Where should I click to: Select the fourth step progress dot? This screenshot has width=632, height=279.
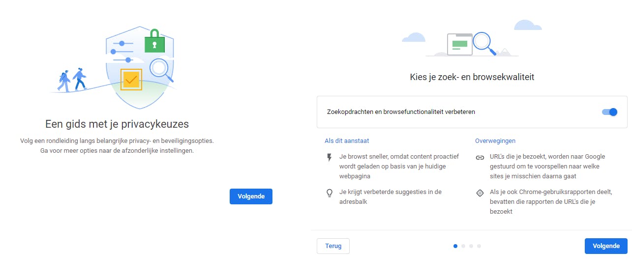pyautogui.click(x=479, y=246)
